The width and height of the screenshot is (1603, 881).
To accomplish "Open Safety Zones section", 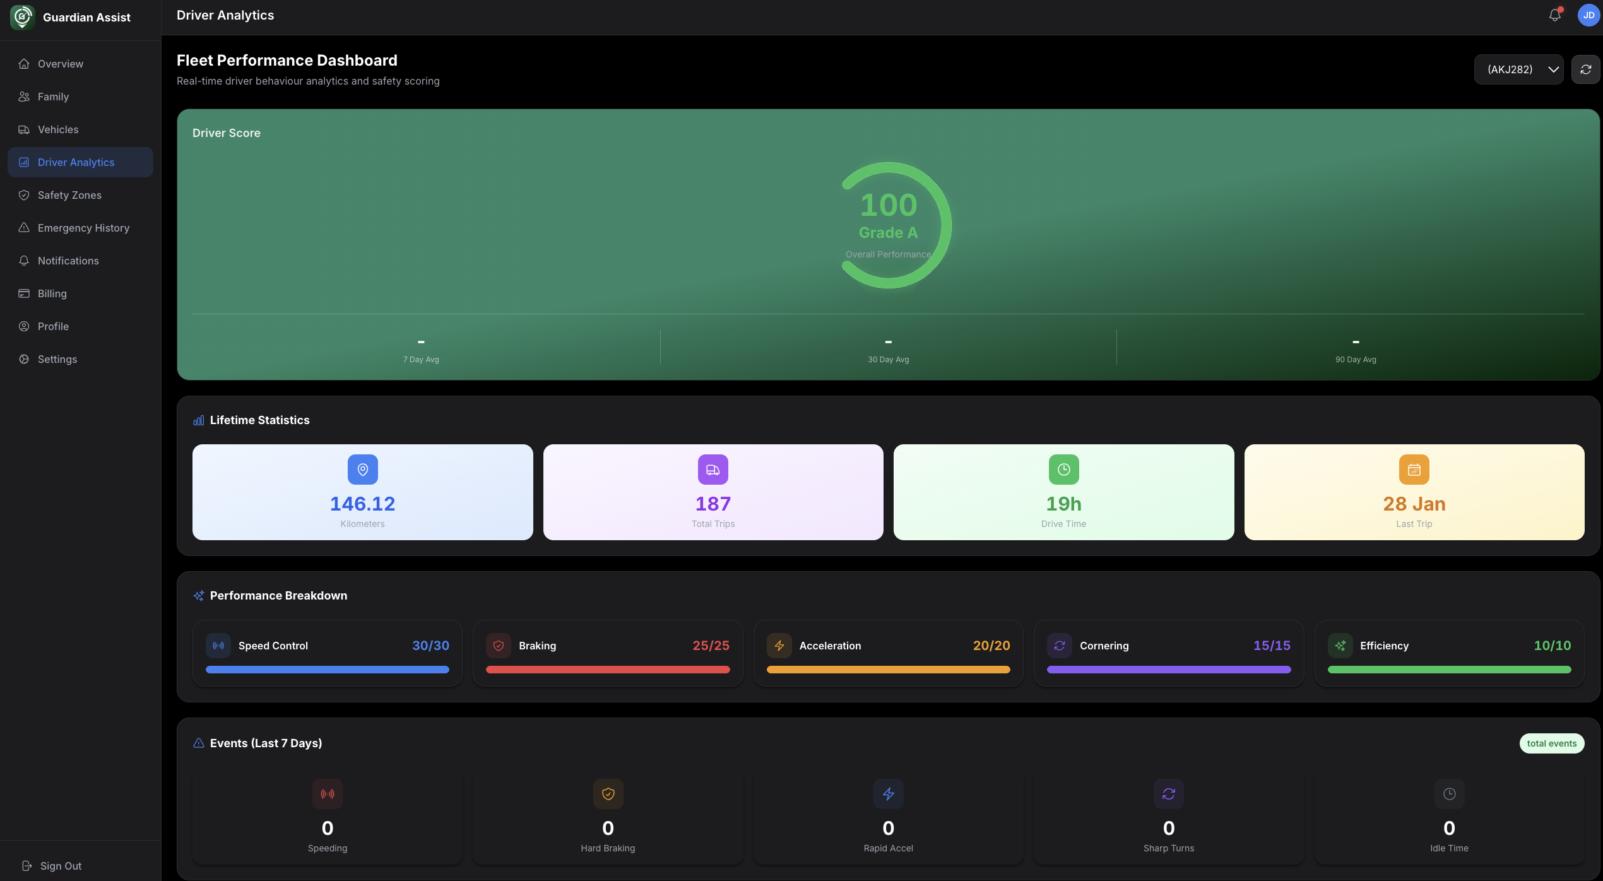I will (x=80, y=195).
